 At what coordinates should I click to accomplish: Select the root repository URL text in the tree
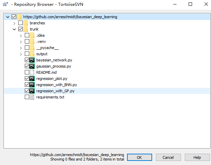coord(70,17)
